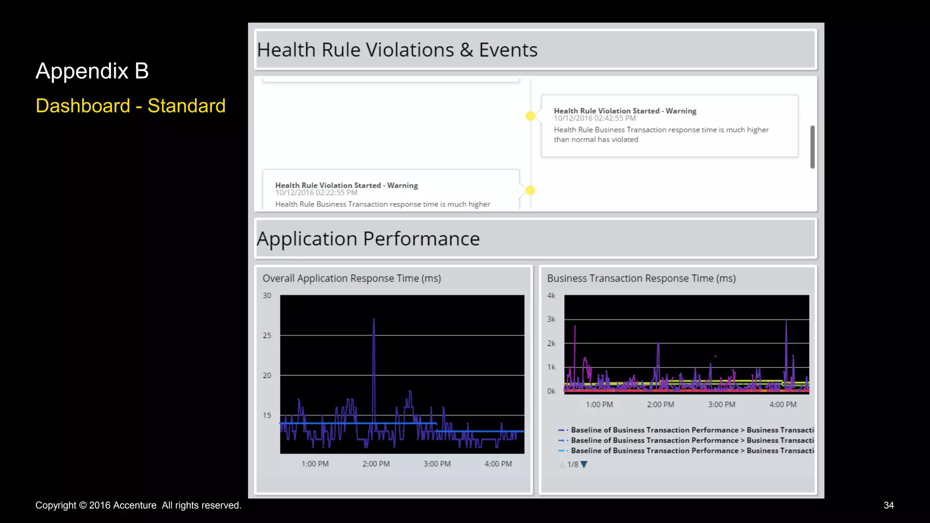
Task: Go to next legend page arrow
Action: click(584, 464)
